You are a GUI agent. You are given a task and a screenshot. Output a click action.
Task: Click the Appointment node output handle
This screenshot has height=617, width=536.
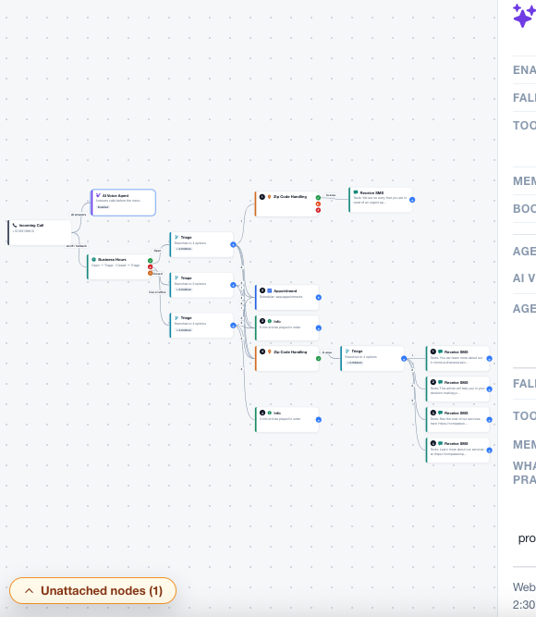coord(319,298)
